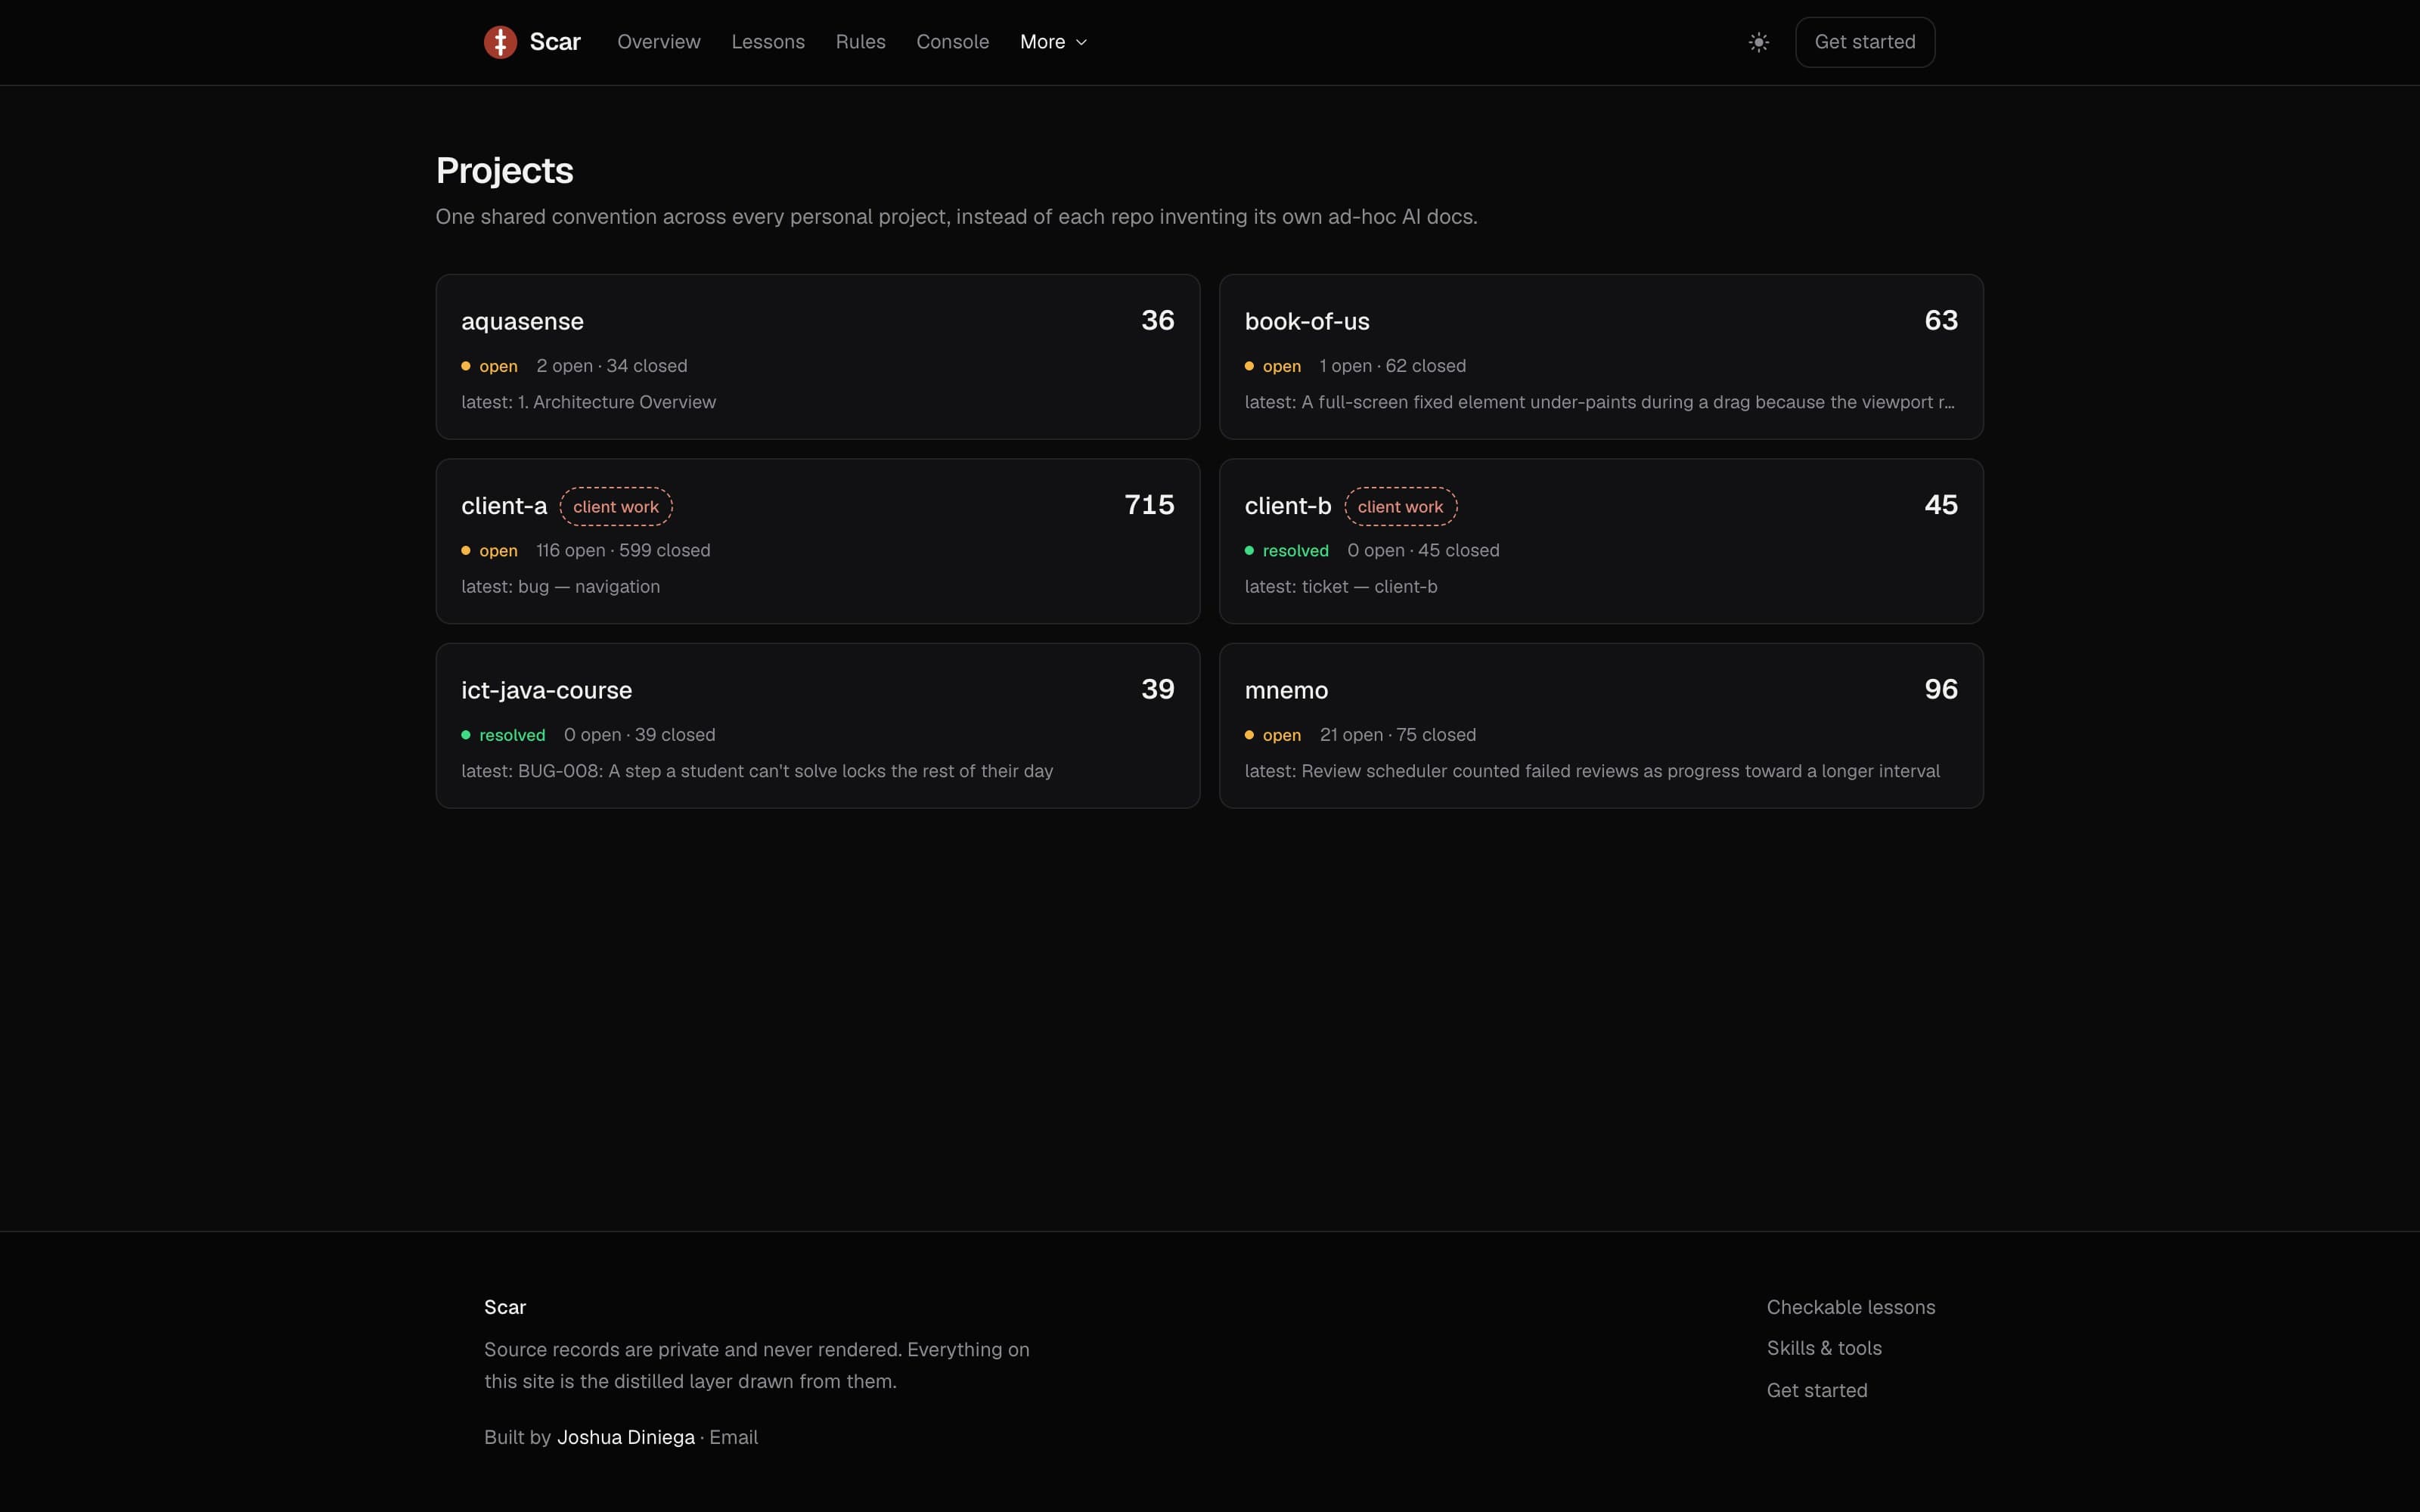Screen dimensions: 2420x1512
Task: Click 'latest: bug — navigation' line
Action: coord(561,587)
